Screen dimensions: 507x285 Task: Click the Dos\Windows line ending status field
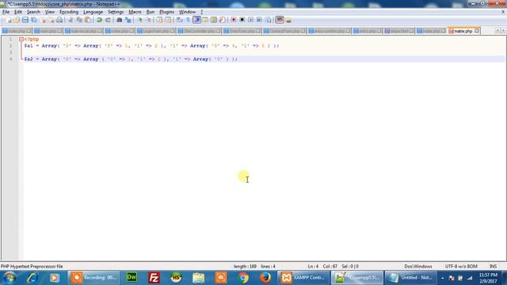[x=418, y=267]
